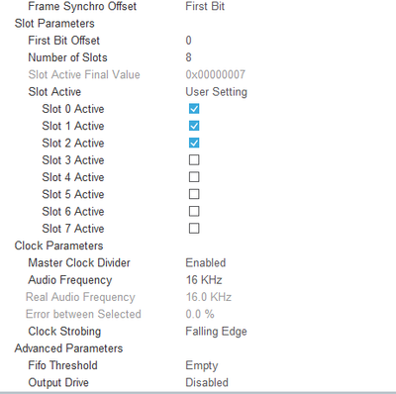The width and height of the screenshot is (396, 394).
Task: Select the Advanced Parameters group header
Action: [68, 348]
